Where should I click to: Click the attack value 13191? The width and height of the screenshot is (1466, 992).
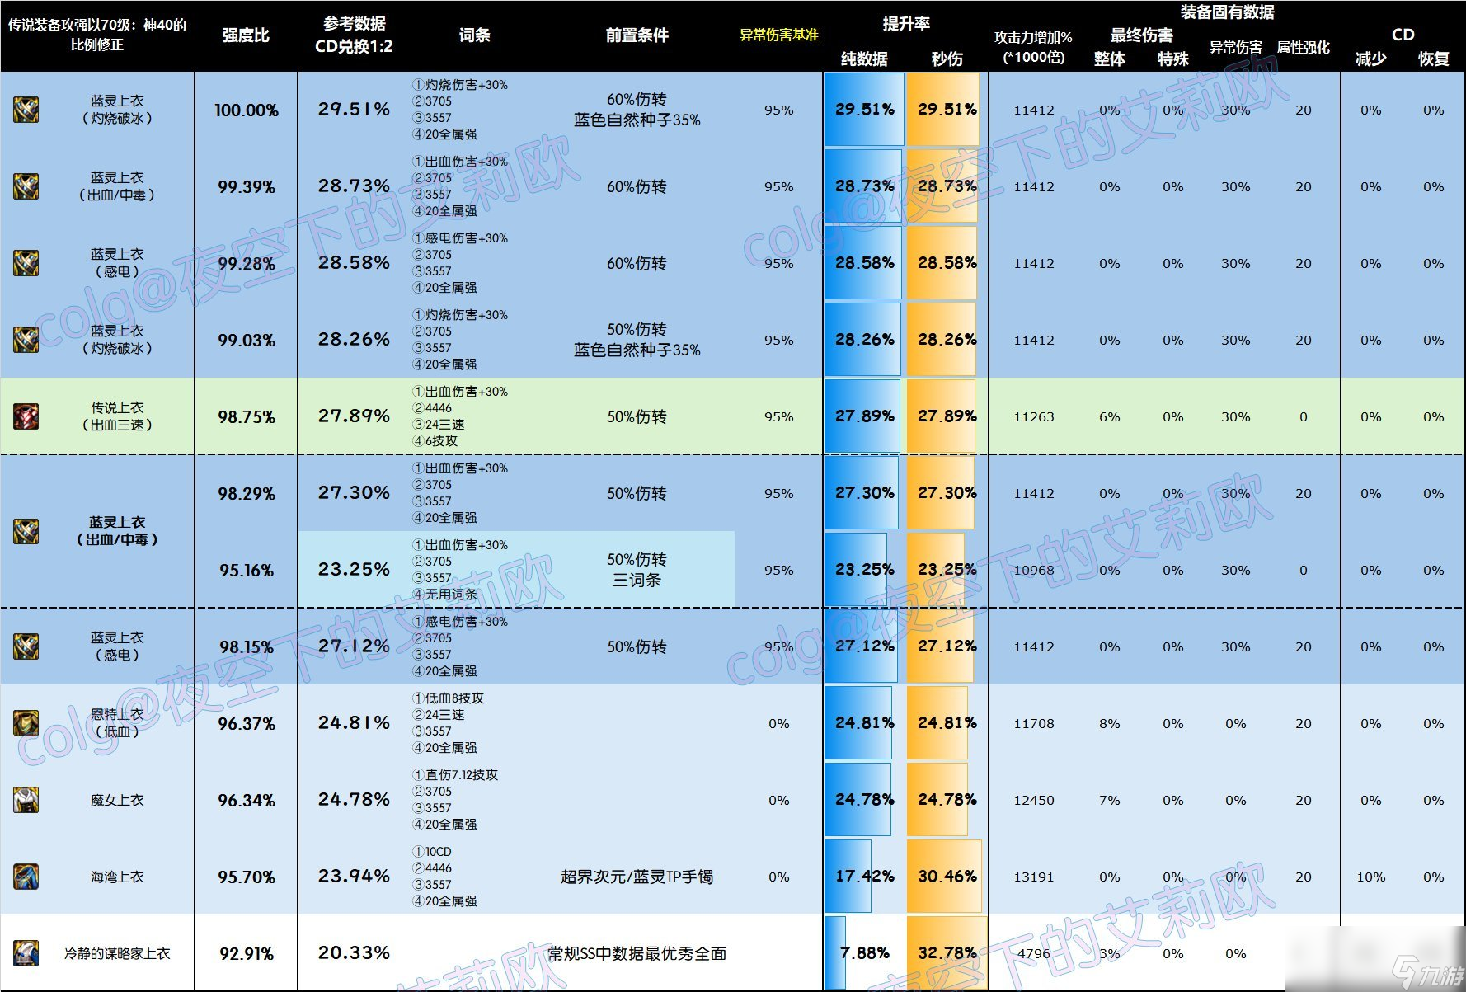click(x=1033, y=877)
